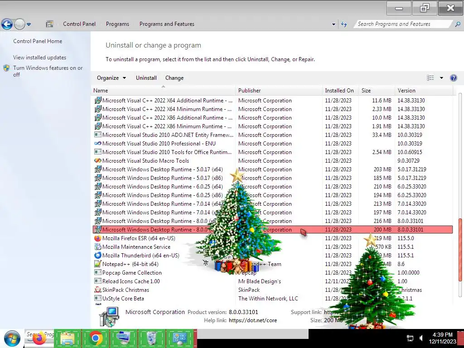Select Mozilla Firefox ESR icon in list
The image size is (464, 348).
point(98,238)
